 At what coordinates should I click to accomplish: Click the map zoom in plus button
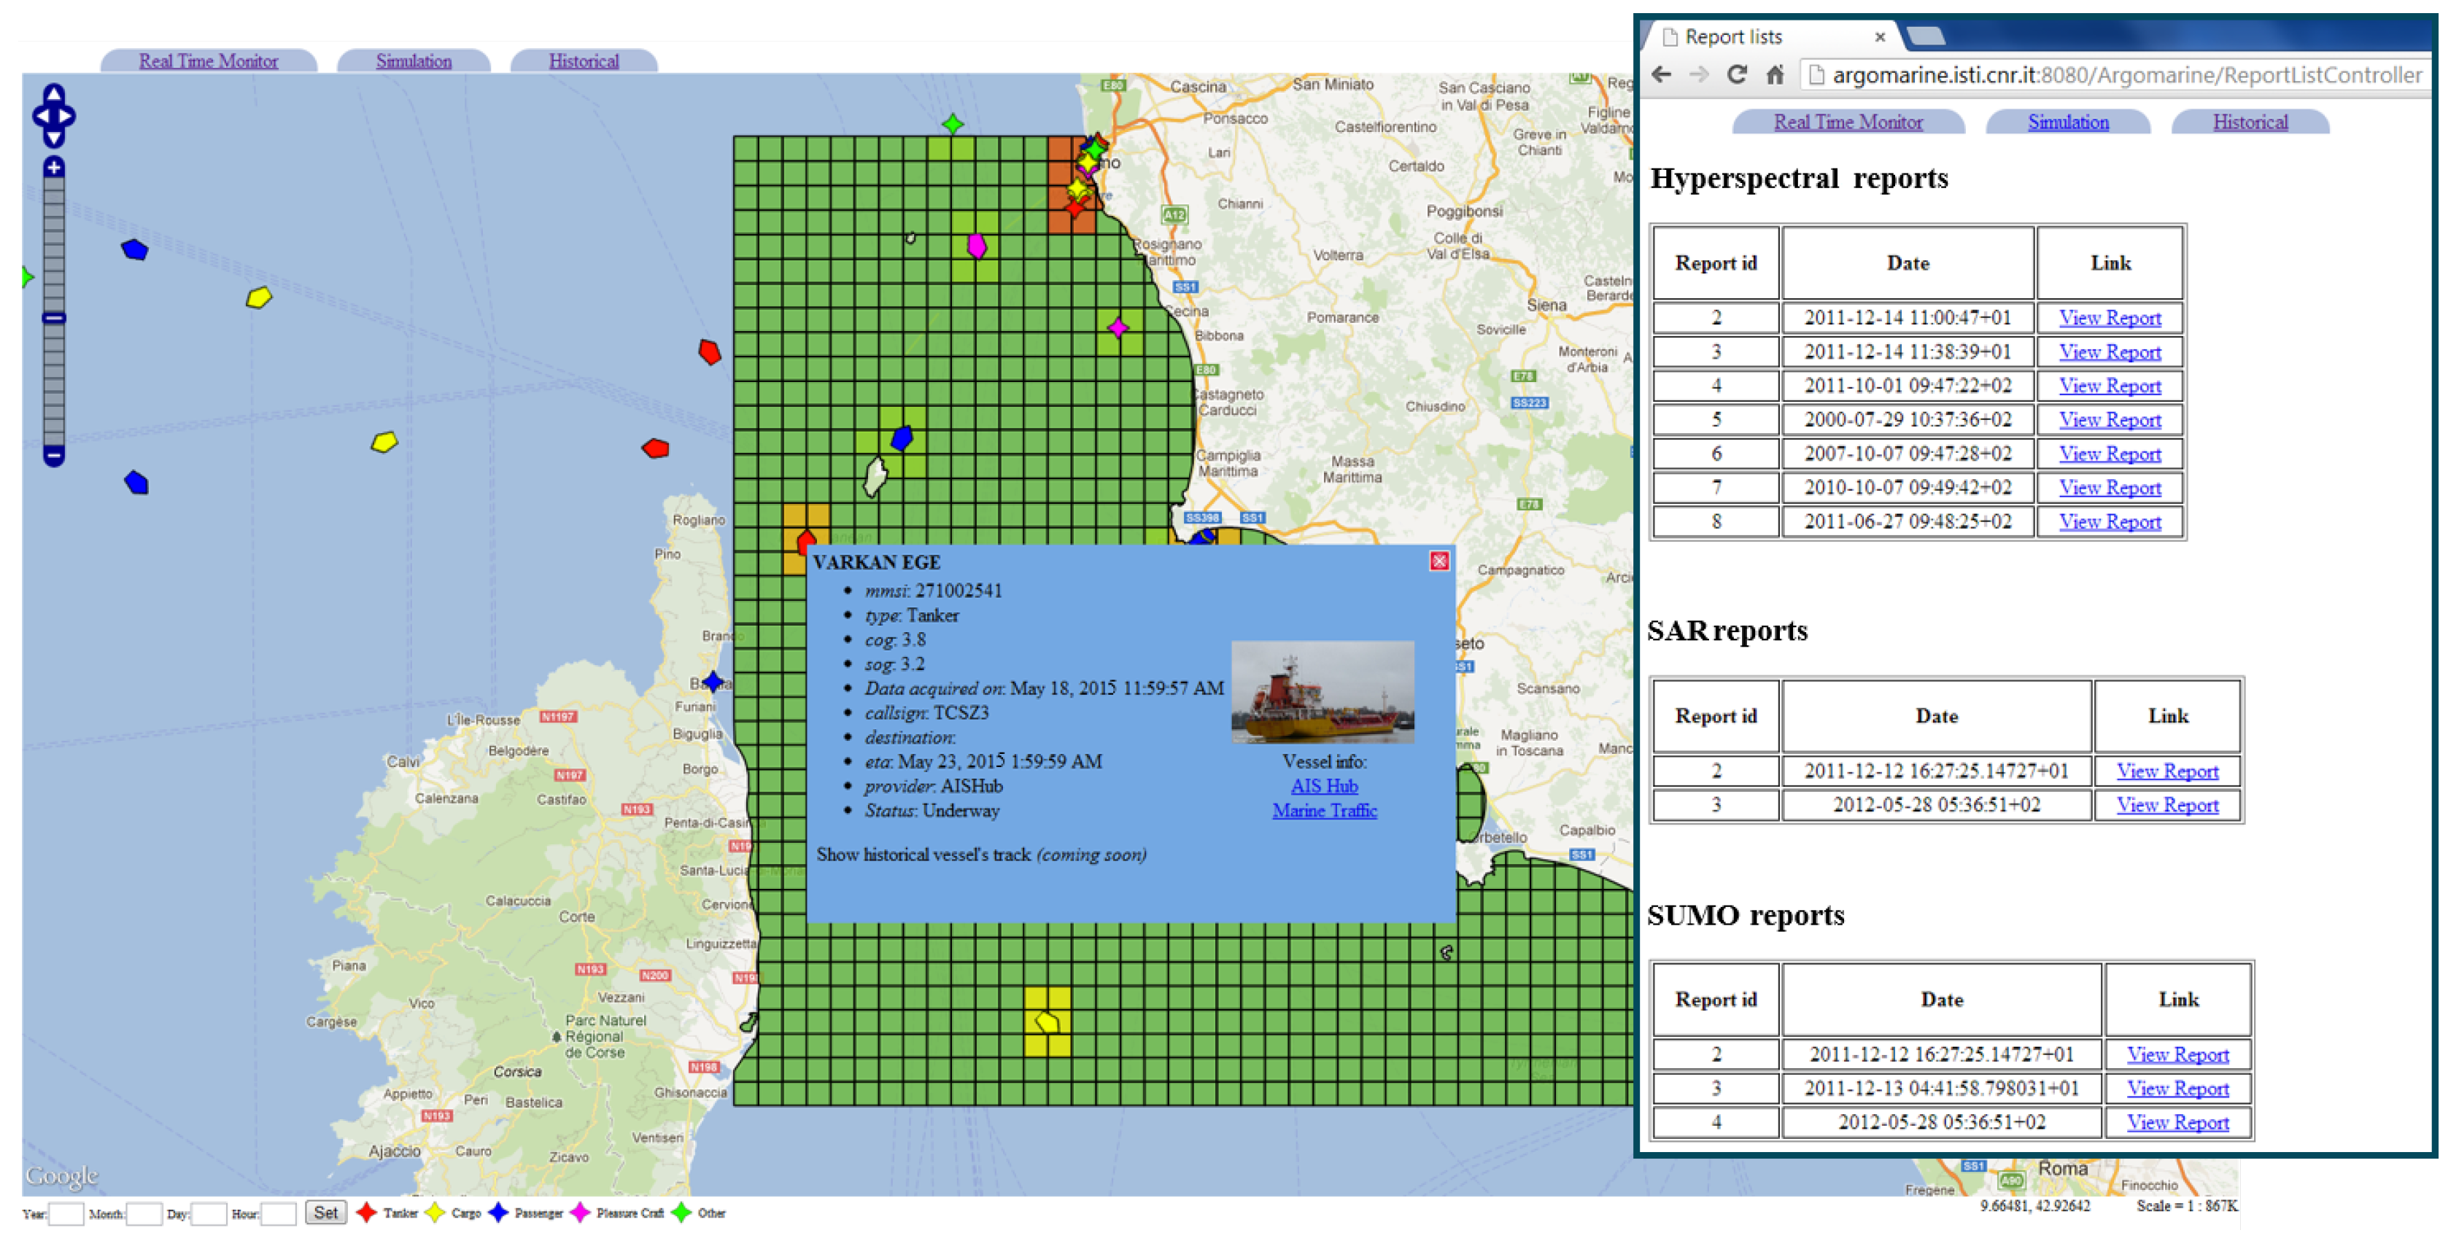[x=53, y=168]
